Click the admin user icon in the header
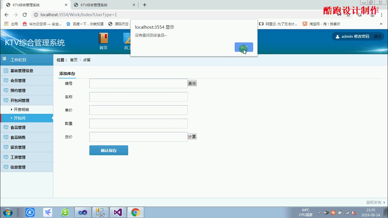This screenshot has width=388, height=218. (337, 36)
